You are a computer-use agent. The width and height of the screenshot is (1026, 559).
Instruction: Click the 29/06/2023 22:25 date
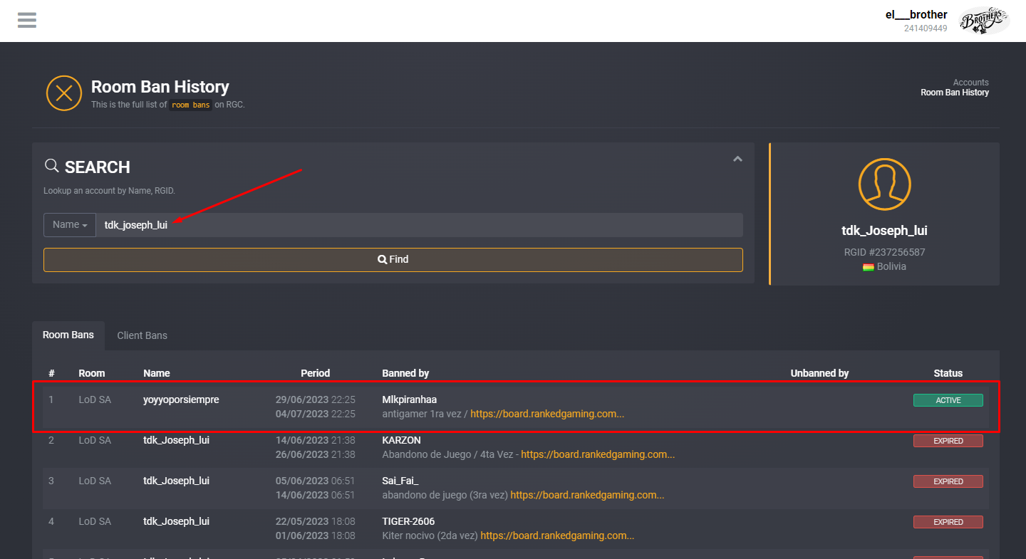pos(316,399)
